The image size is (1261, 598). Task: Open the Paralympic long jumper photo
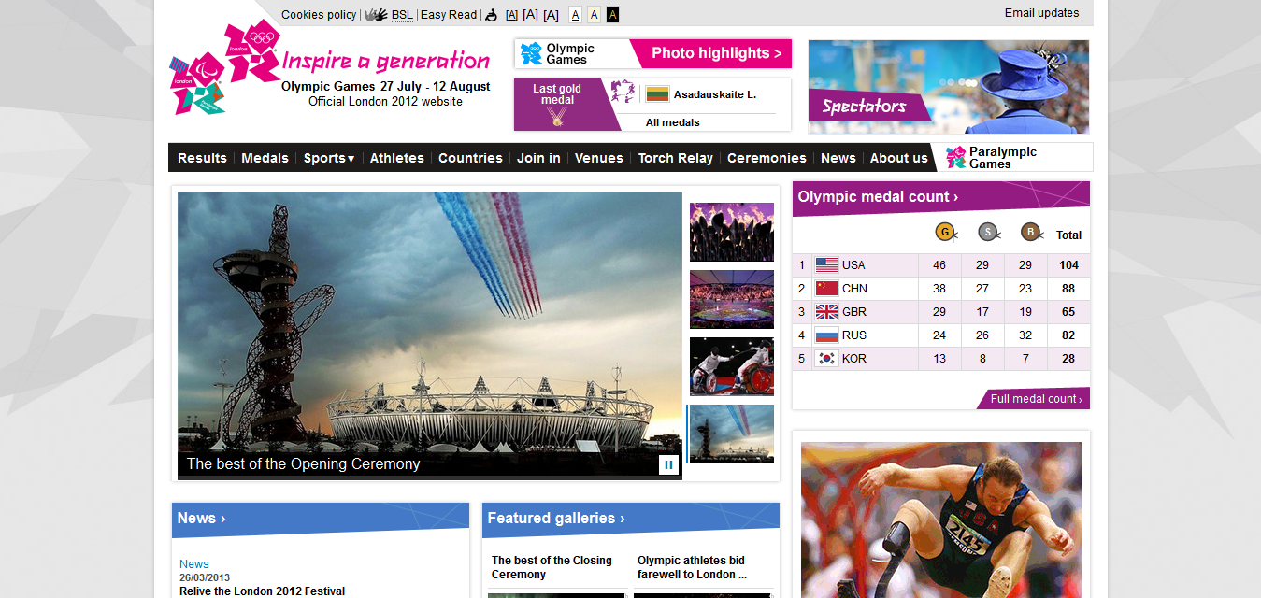[x=941, y=520]
